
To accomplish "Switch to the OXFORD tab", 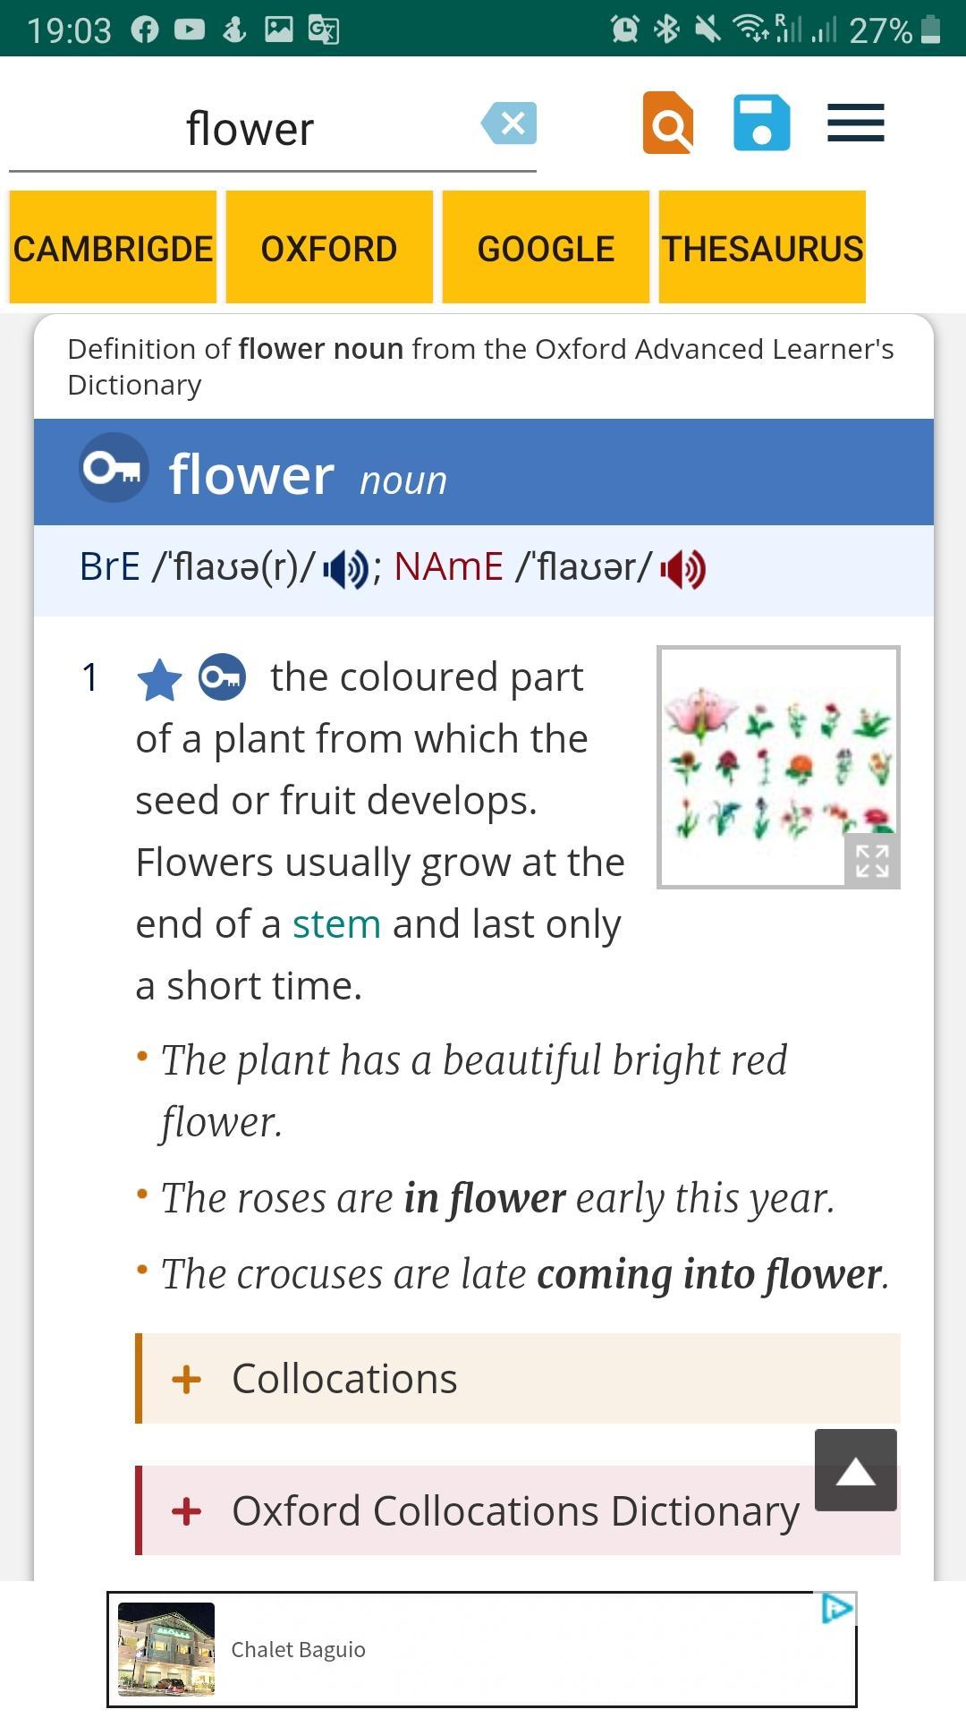I will (329, 248).
